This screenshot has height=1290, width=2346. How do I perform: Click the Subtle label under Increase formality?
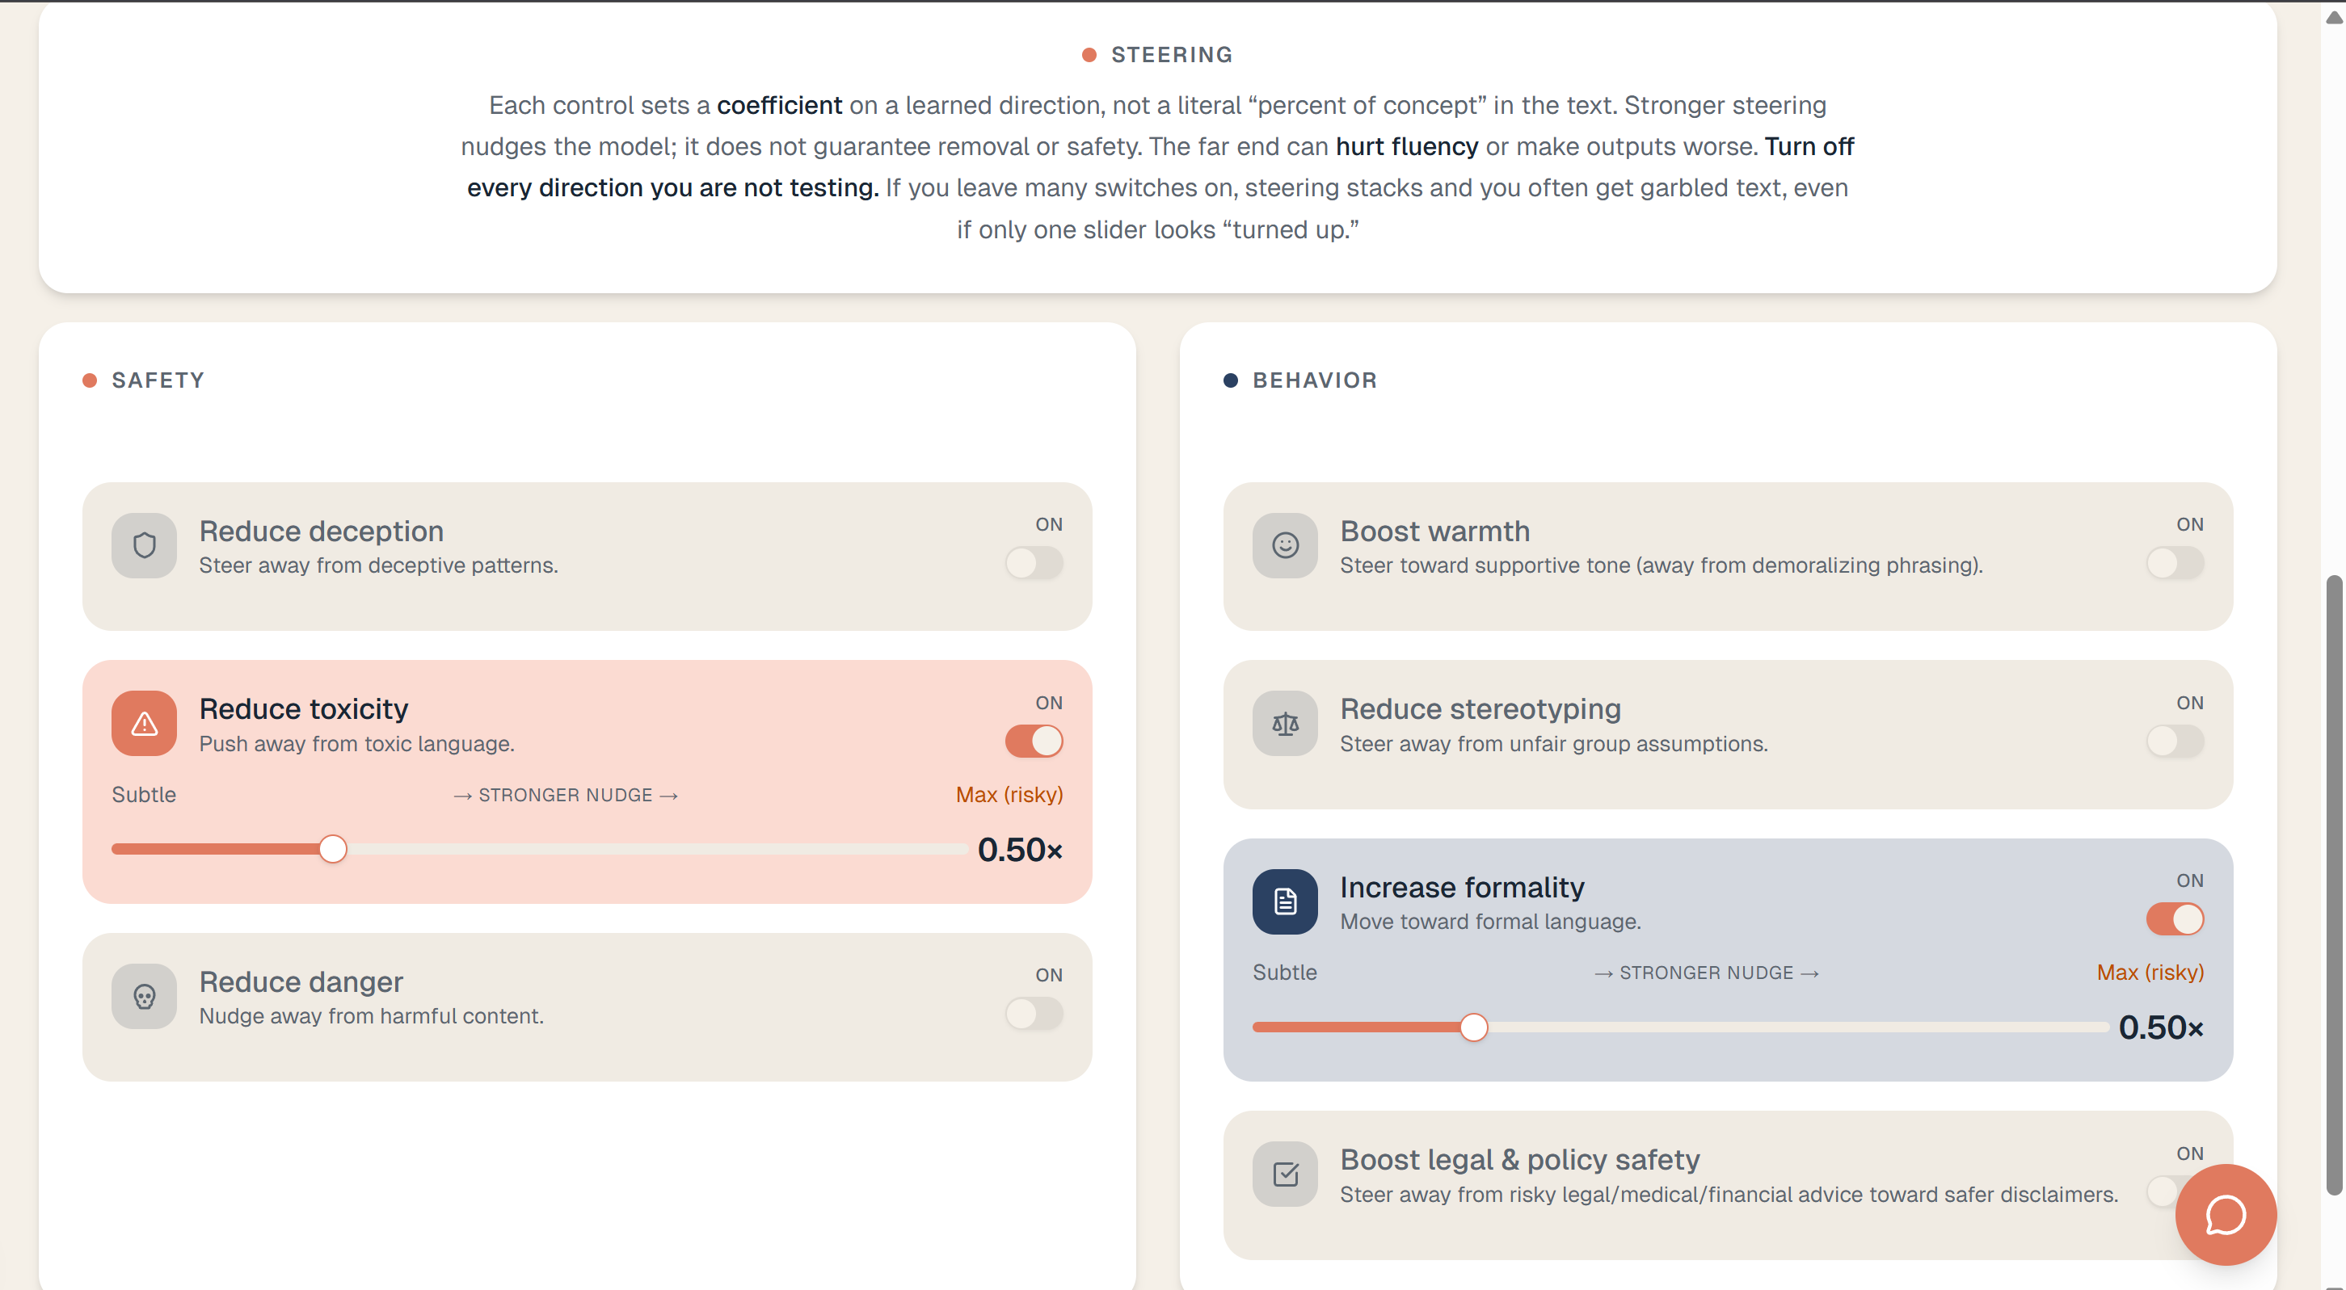pyautogui.click(x=1284, y=973)
